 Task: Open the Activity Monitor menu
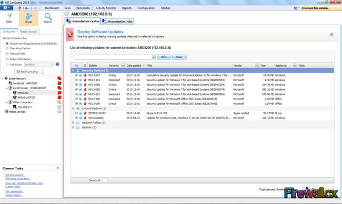point(106,8)
